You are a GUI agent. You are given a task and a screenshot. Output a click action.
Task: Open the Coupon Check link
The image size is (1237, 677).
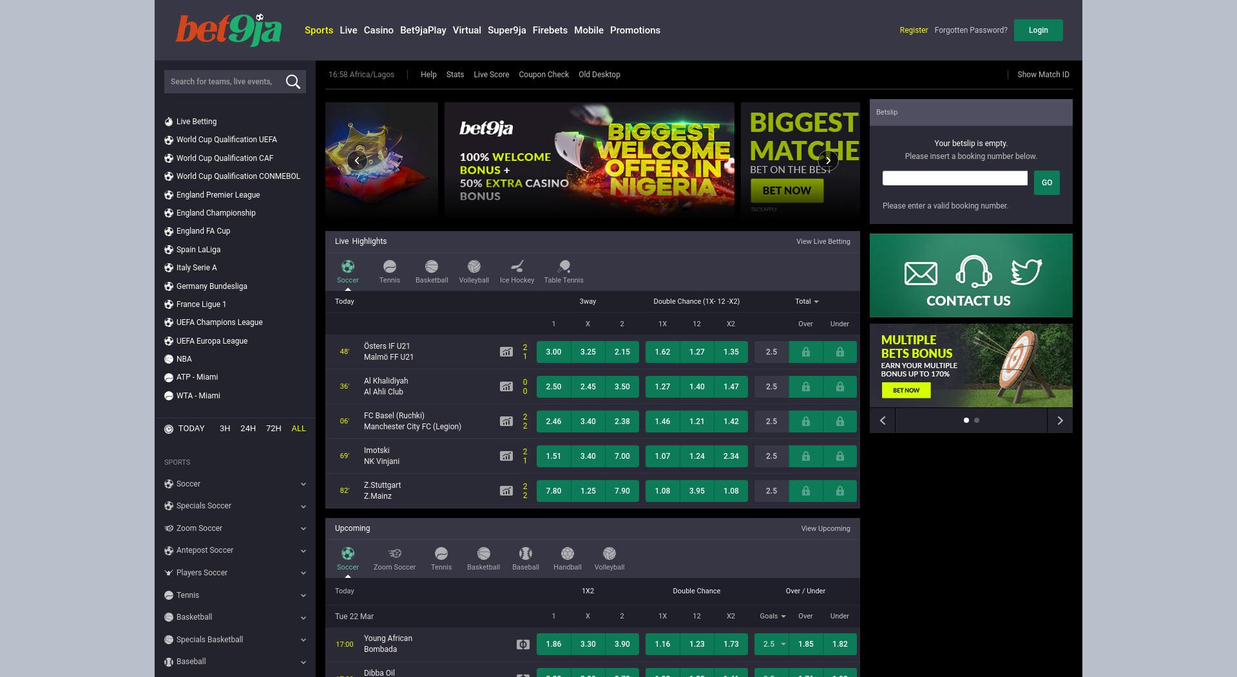tap(544, 75)
